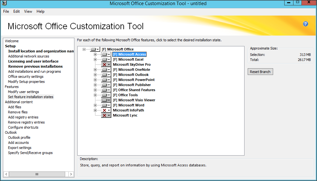This screenshot has height=181, width=317.
Task: Open the File menu
Action: [6, 11]
